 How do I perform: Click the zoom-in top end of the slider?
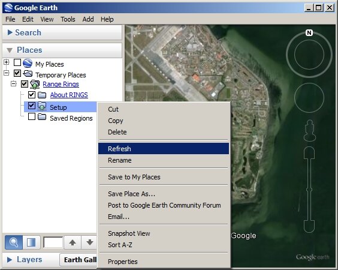tap(309, 152)
